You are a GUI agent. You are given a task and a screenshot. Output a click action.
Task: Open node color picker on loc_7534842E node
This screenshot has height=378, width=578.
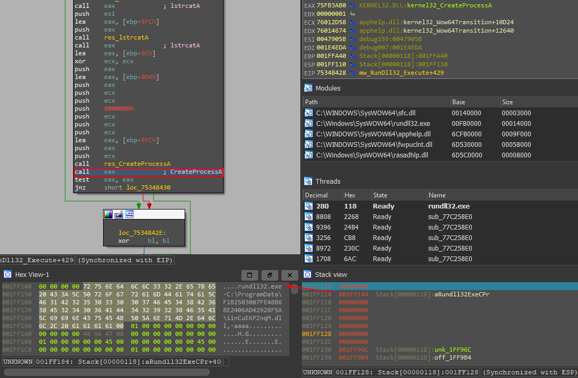(108, 214)
